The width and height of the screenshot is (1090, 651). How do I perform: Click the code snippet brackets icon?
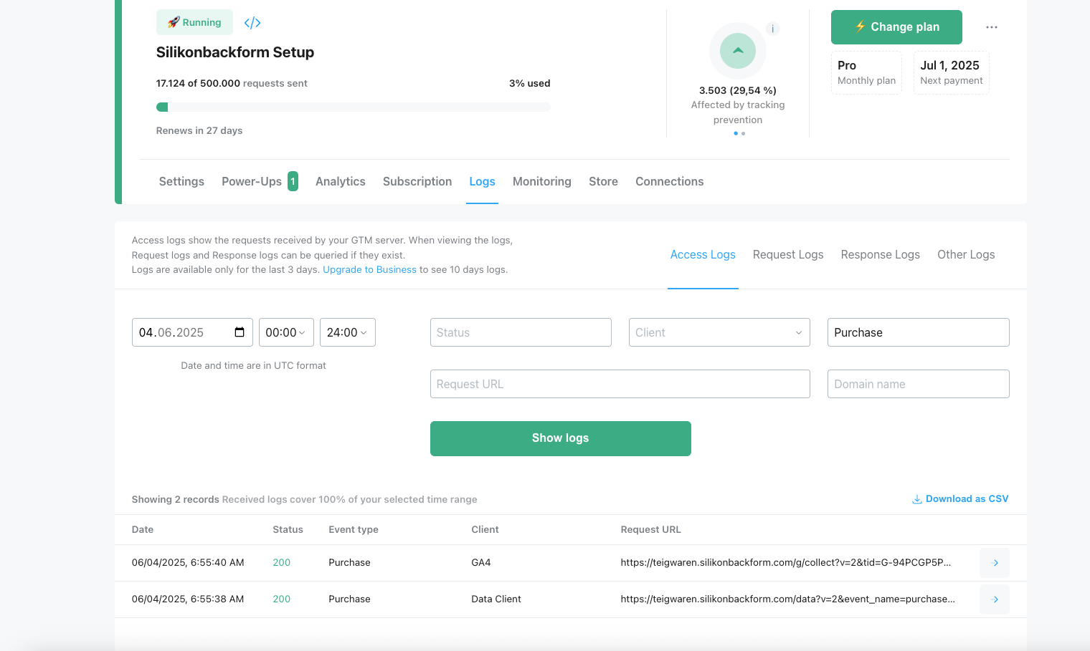tap(252, 23)
